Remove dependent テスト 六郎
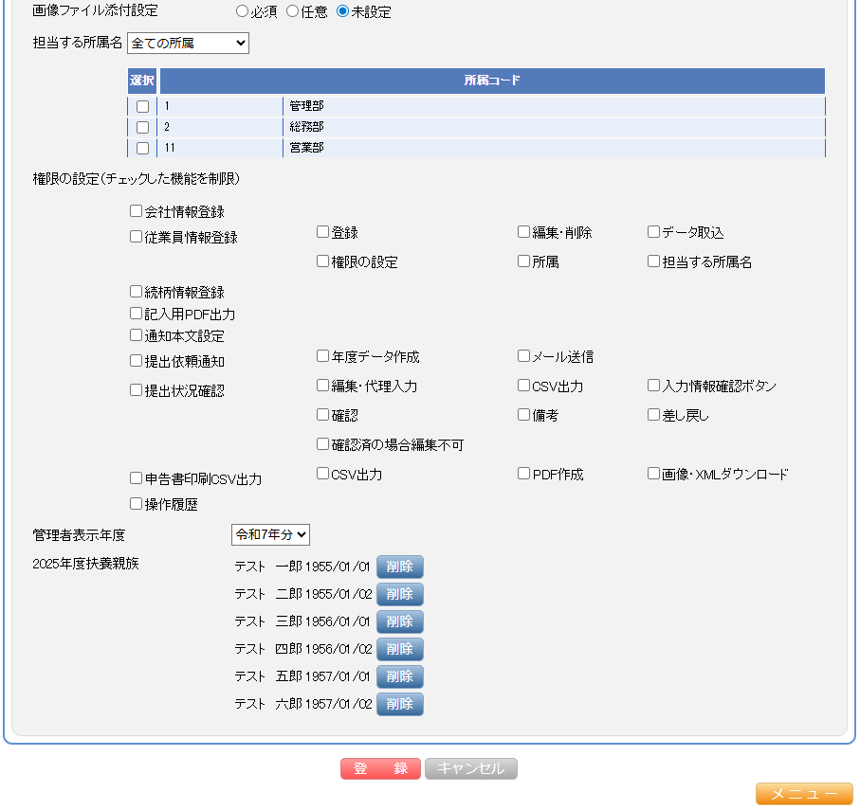The height and width of the screenshot is (810, 860). point(399,704)
